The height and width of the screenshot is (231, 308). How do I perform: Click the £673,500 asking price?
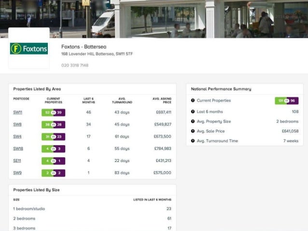point(162,136)
